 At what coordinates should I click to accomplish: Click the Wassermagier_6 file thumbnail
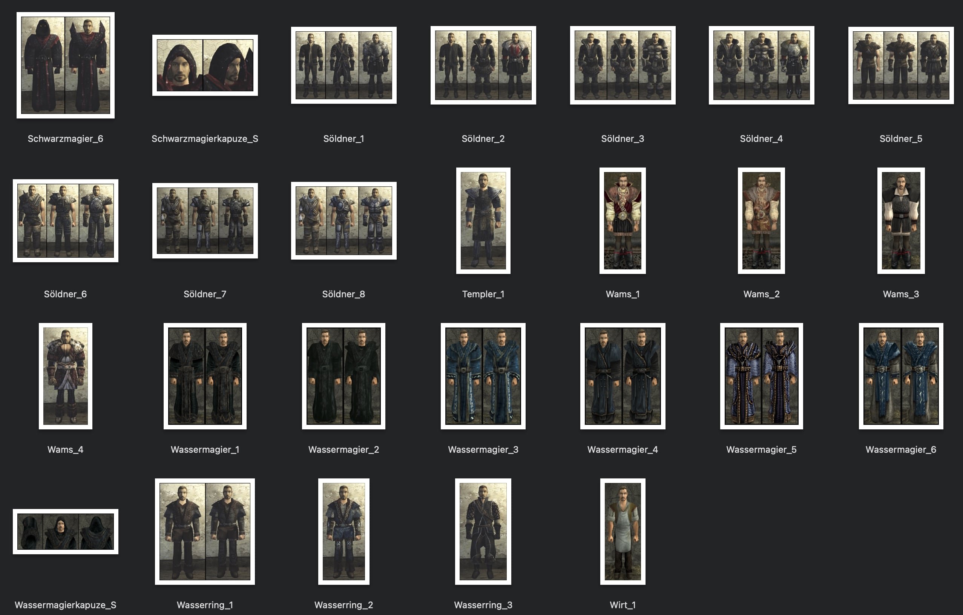coord(901,376)
